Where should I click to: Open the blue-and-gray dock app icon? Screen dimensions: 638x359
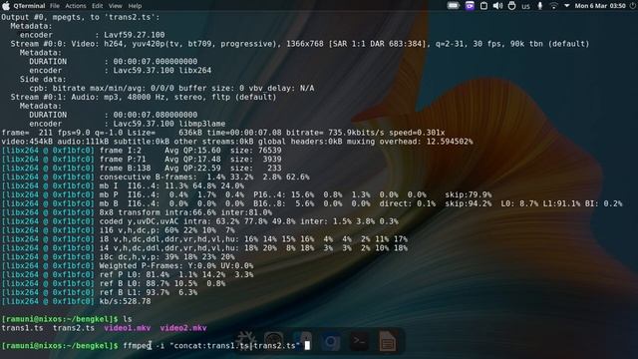click(302, 340)
